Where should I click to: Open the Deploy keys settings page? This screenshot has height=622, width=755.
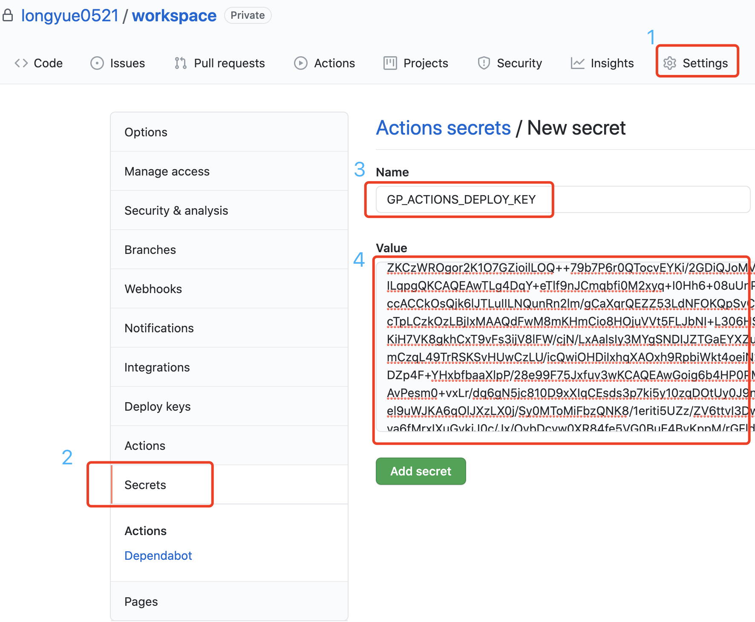tap(229, 406)
